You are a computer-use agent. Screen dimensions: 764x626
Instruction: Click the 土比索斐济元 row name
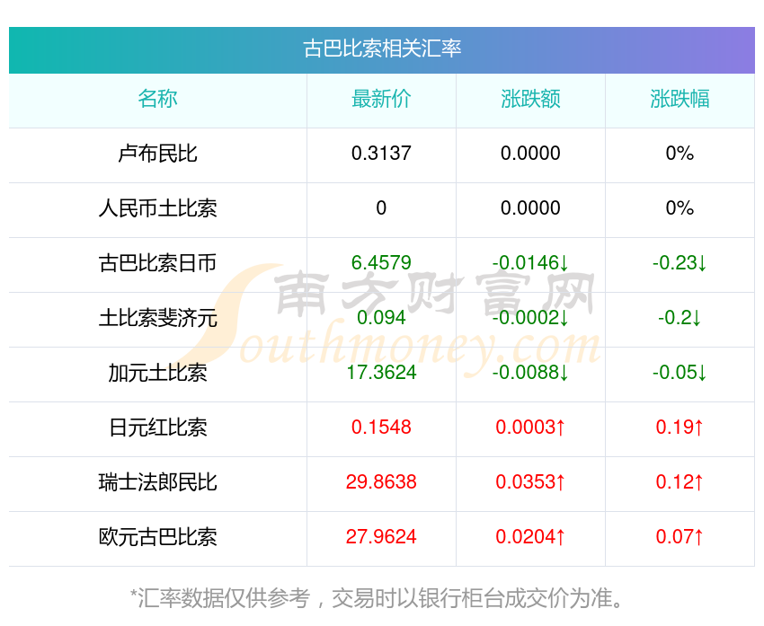[x=157, y=318]
